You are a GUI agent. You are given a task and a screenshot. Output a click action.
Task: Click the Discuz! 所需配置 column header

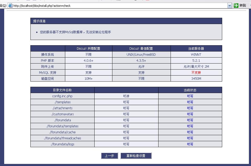pos(89,48)
